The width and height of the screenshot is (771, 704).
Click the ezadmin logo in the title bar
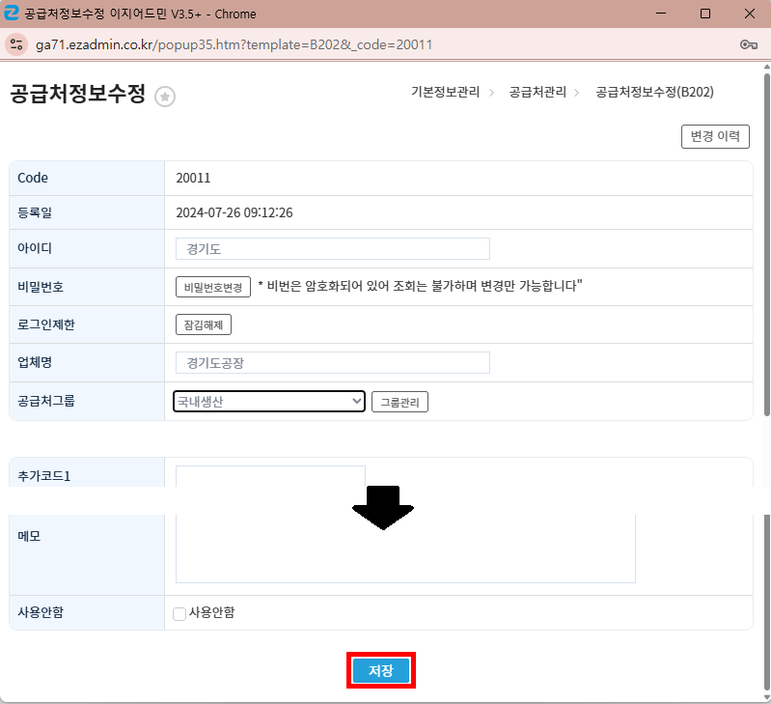[x=12, y=14]
